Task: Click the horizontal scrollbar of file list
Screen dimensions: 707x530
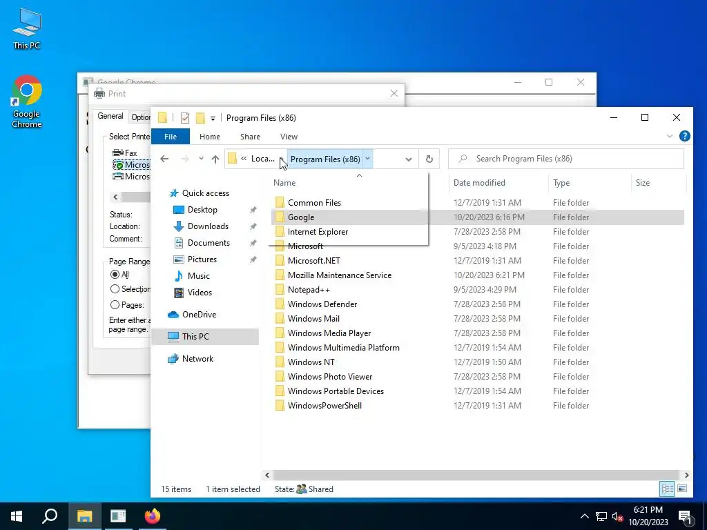Action: [476, 475]
